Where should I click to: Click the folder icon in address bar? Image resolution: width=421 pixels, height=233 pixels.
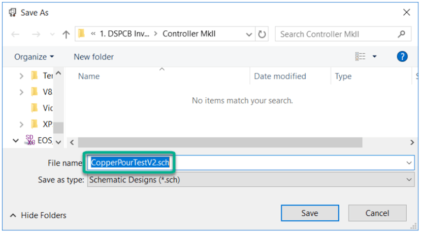81,34
